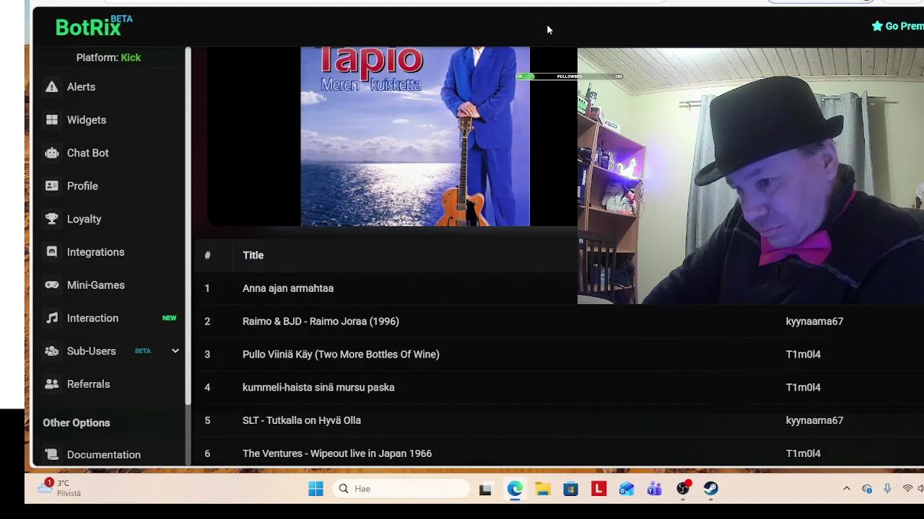Open the weather widget showing 3°C
This screenshot has height=519, width=924.
tap(59, 488)
